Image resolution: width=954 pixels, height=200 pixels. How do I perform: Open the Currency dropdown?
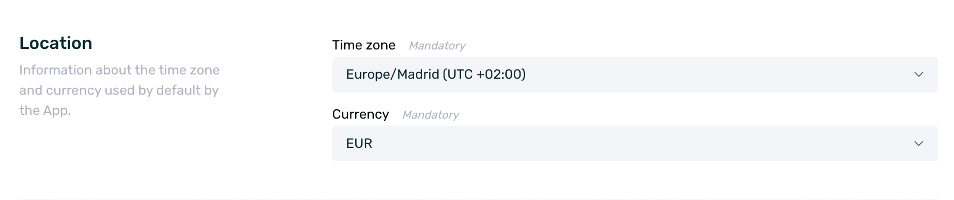[x=635, y=144]
